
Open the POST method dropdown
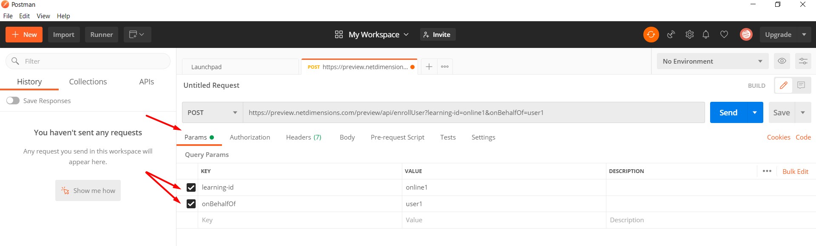coord(212,112)
